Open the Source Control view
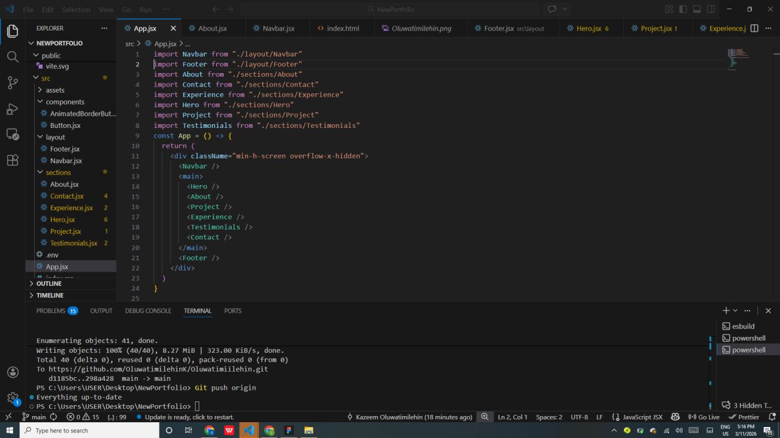Viewport: 780px width, 438px height. click(x=12, y=83)
